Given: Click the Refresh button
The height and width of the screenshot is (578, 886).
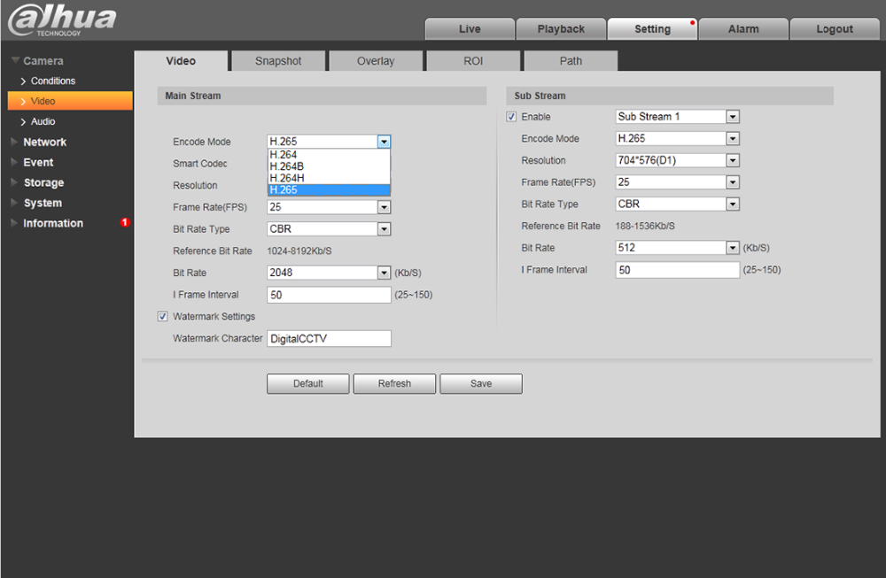Looking at the screenshot, I should click(394, 384).
